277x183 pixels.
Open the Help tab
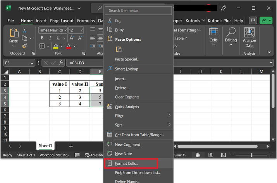pyautogui.click(x=239, y=21)
